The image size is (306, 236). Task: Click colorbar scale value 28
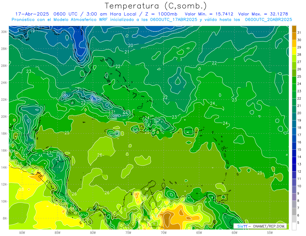click(x=299, y=54)
